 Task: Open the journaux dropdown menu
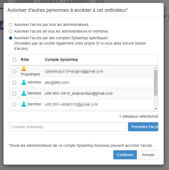[x=50, y=1]
